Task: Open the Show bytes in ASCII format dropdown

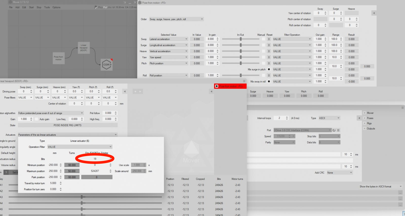Action: pyautogui.click(x=381, y=187)
